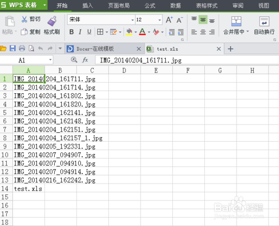Image resolution: width=279 pixels, height=226 pixels.
Task: Toggle Underline formatting
Action: pyautogui.click(x=89, y=32)
